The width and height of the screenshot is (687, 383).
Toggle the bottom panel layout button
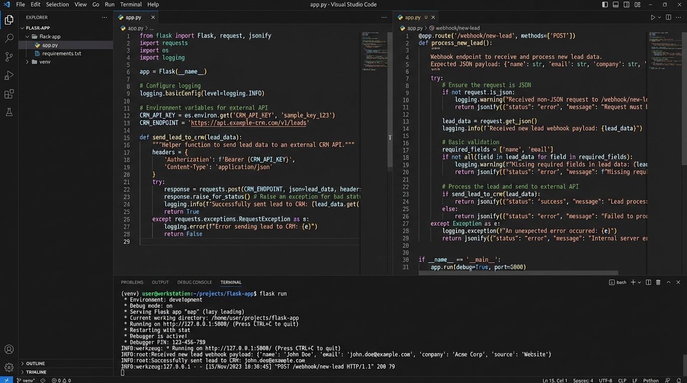[616, 4]
